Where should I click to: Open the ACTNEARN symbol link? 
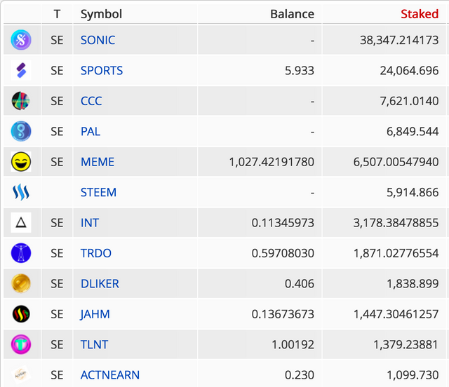(110, 375)
